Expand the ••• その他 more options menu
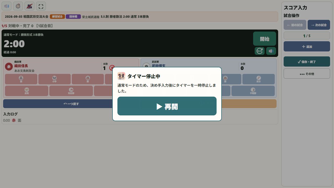The height and width of the screenshot is (188, 334). point(307,74)
